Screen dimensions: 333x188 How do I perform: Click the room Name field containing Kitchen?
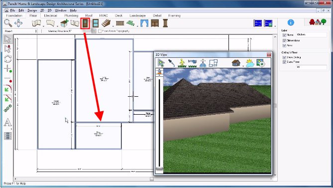[x=311, y=34]
